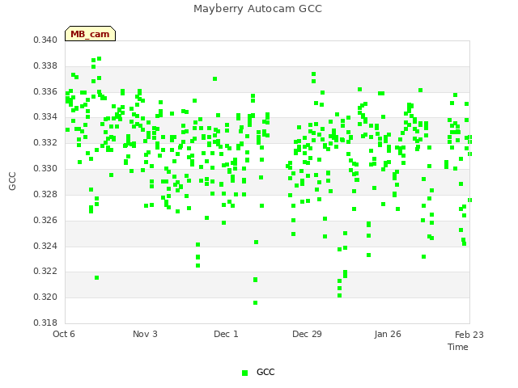Click the Feb 23 x-axis label
The image size is (518, 388).
[469, 335]
